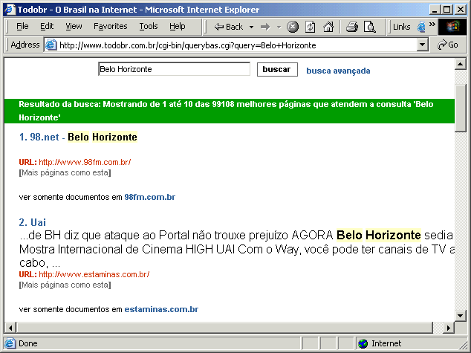Open the Favorites menu

point(110,26)
